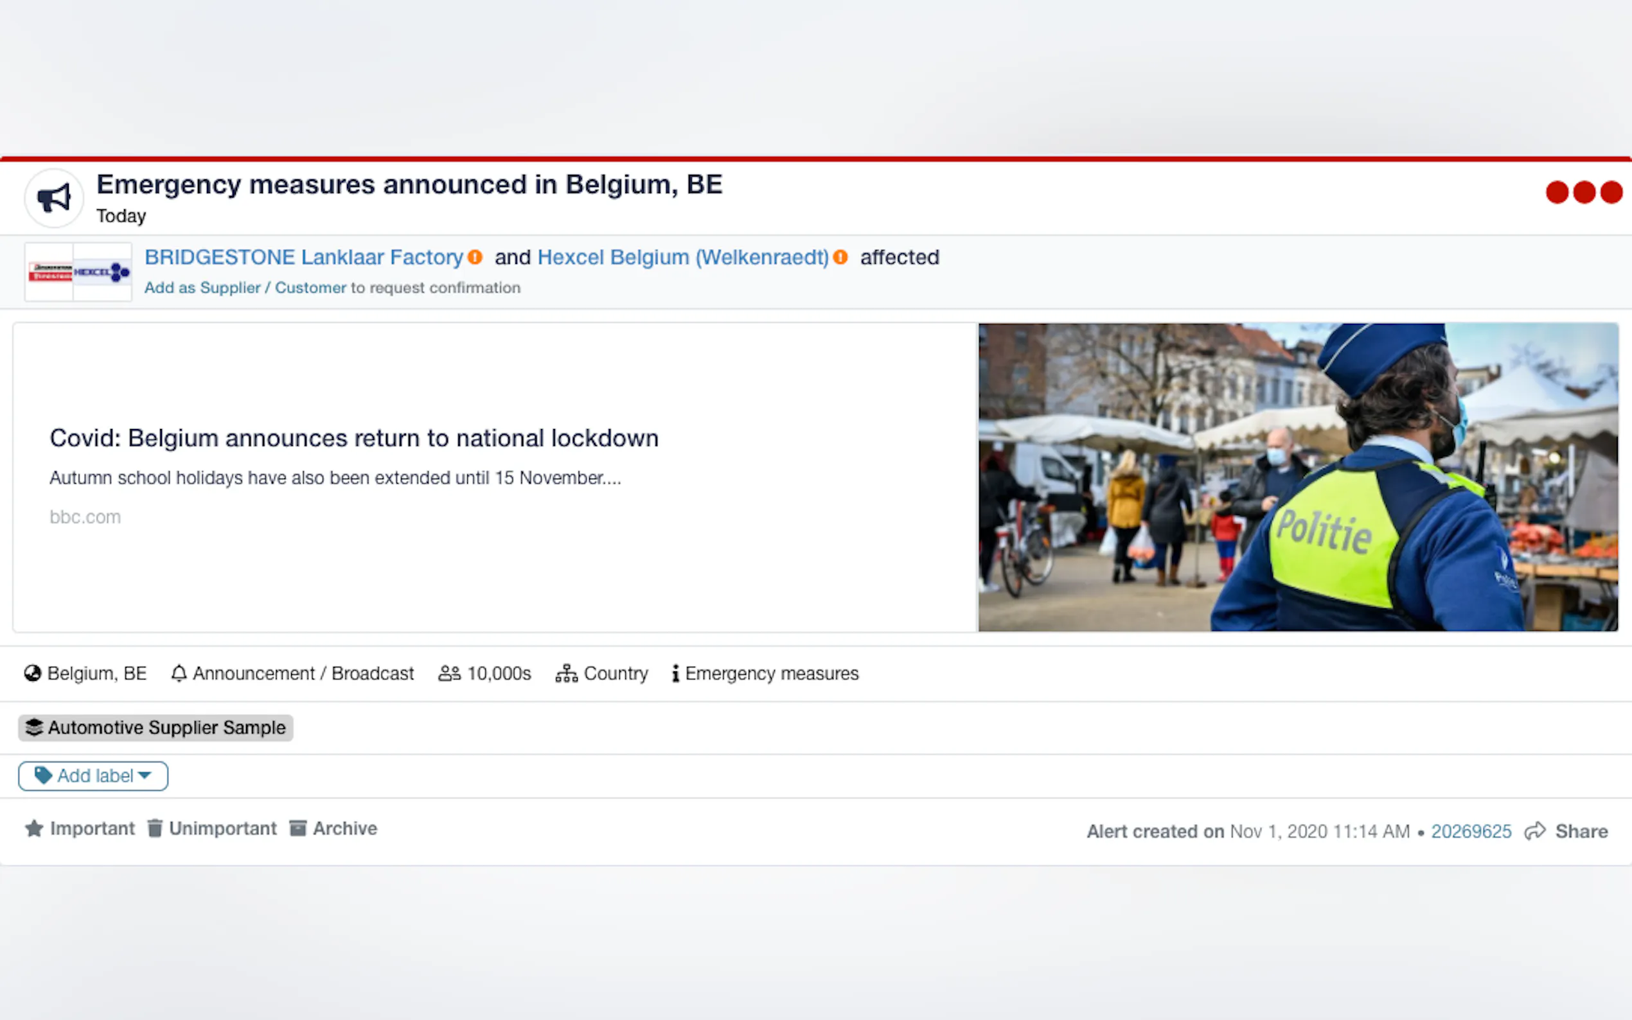The width and height of the screenshot is (1632, 1020).
Task: Open alert ID 20269625 link
Action: (1471, 831)
